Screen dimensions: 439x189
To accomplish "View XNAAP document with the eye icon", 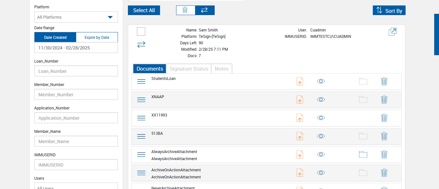I will (321, 99).
